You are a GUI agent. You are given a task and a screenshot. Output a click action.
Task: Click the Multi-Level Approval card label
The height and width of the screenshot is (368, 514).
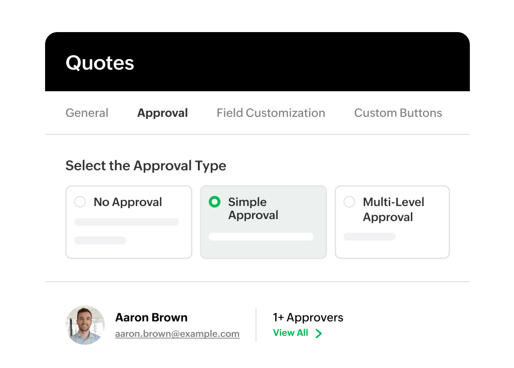pyautogui.click(x=393, y=210)
